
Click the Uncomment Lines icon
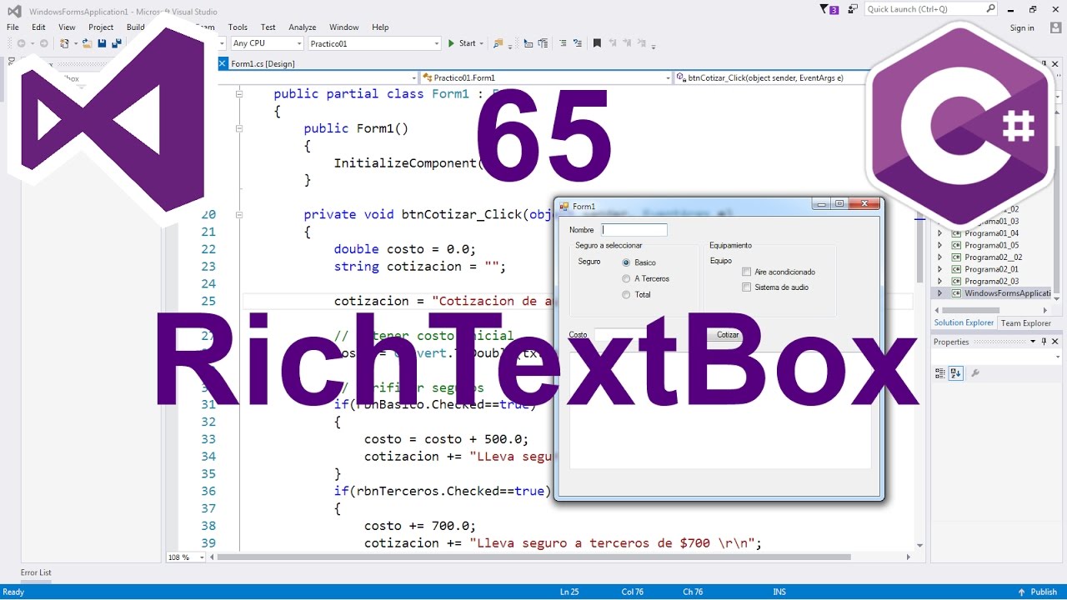pyautogui.click(x=578, y=43)
